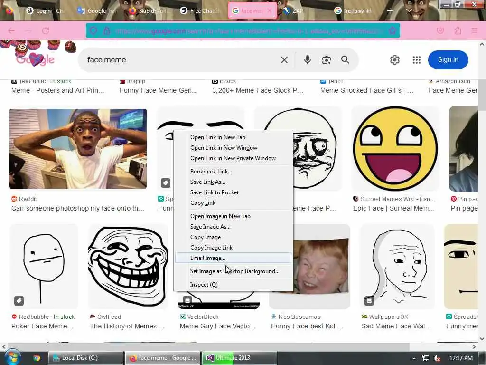Click the horizontal page scrollbar
486x365 pixels.
pyautogui.click(x=208, y=346)
